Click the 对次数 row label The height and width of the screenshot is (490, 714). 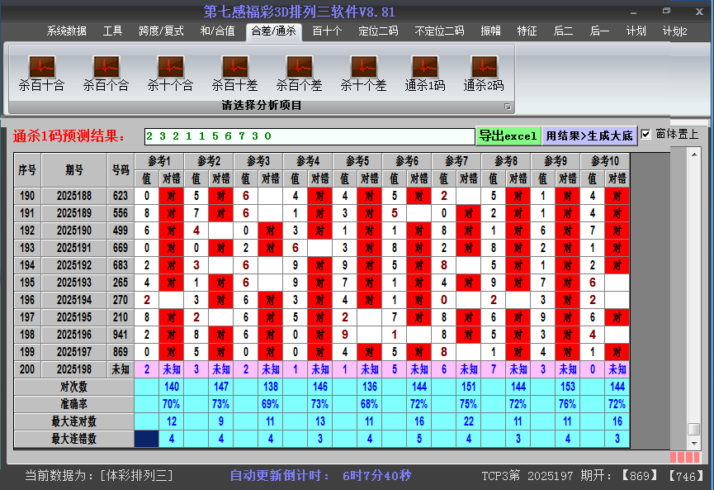tap(73, 387)
